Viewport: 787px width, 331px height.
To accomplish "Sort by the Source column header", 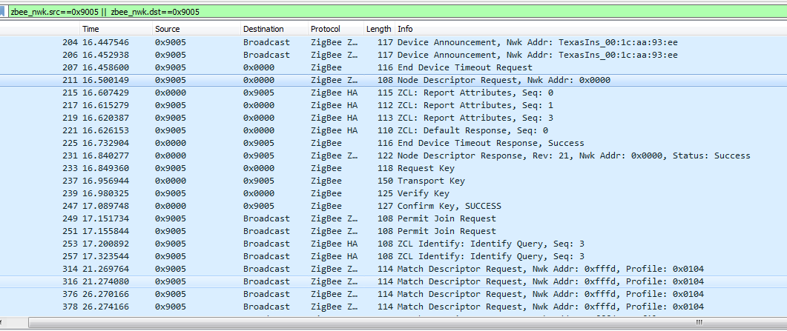I will [196, 29].
